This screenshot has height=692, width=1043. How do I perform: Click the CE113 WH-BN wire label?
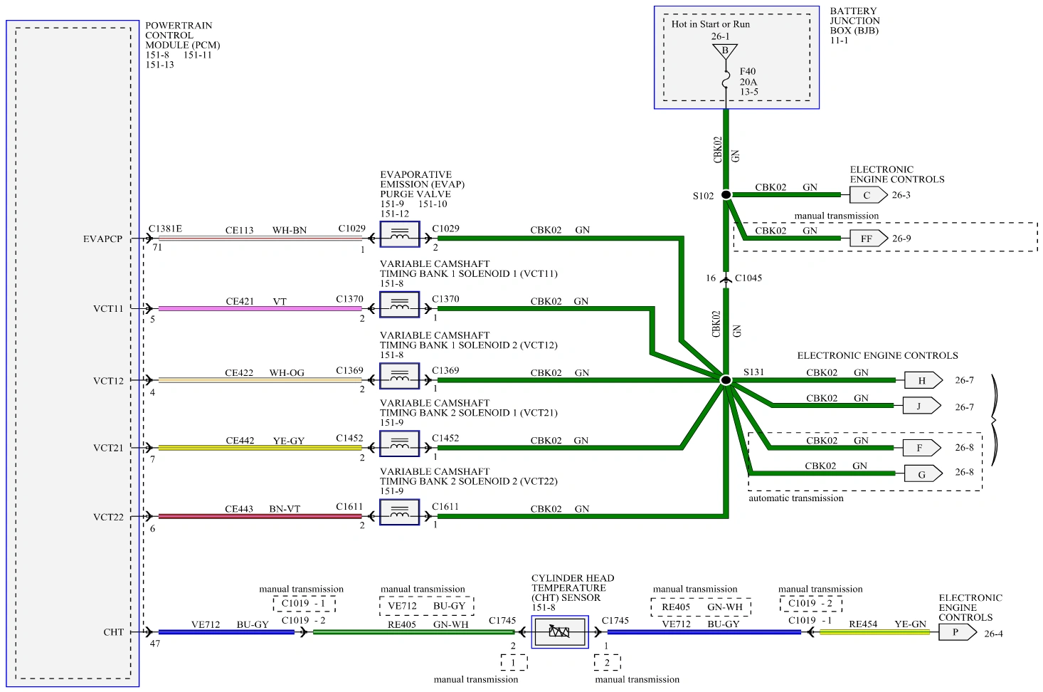tap(266, 230)
